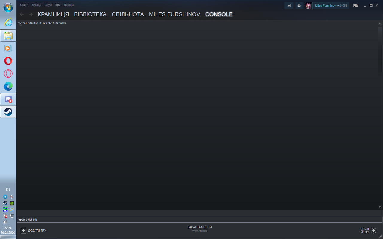This screenshot has width=383, height=239.
Task: Click the Miles Furshinov profile avatar
Action: 308,5
